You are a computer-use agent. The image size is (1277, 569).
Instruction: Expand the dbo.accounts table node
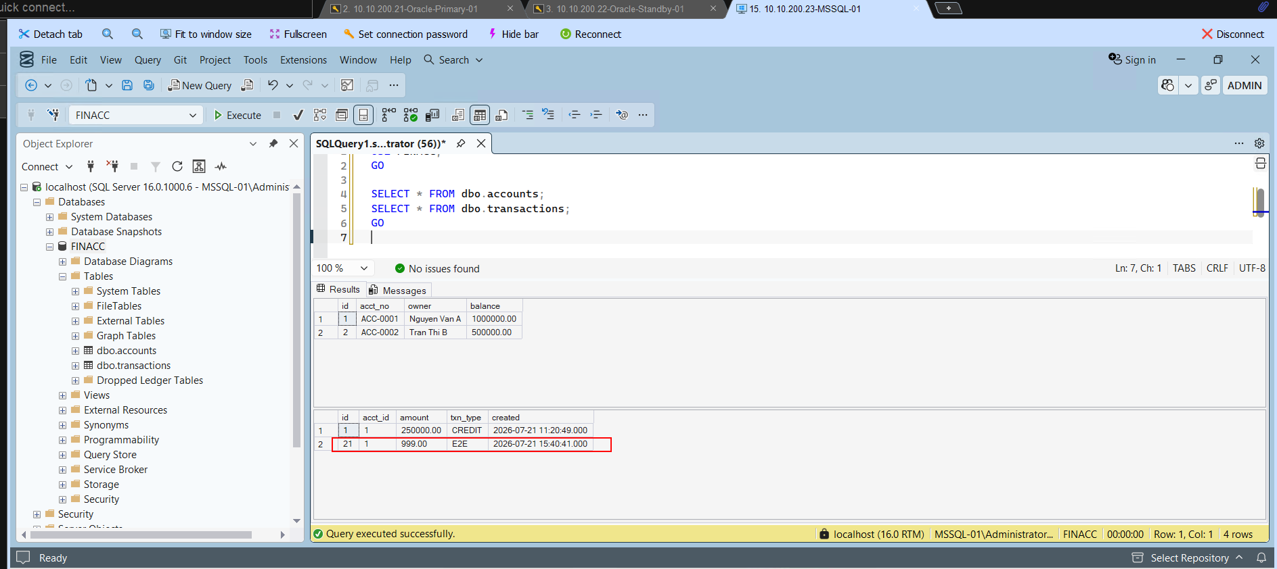click(x=75, y=351)
